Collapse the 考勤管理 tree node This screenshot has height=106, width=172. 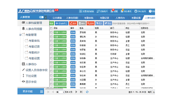pos(20,35)
